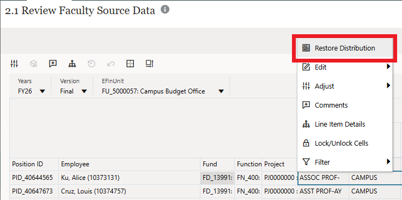This screenshot has height=200, width=402.
Task: Click ASSOC PROF- cell
Action: click(323, 178)
